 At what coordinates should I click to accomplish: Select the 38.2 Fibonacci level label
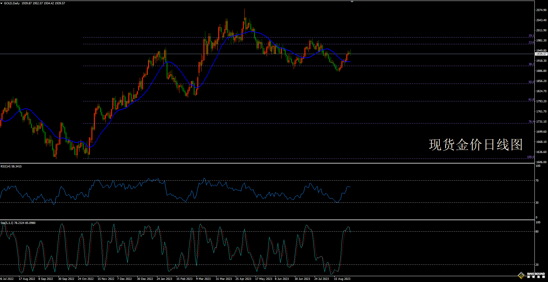coord(531,64)
